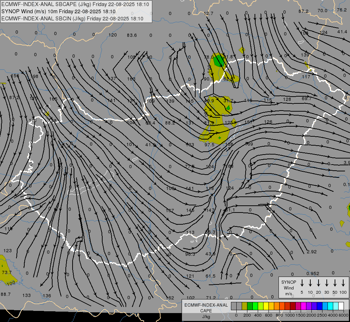Viewport: 350px width, 322px height.
Task: Click the ECMWF-INDEX-ANAL CAPE legend label
Action: pos(206,308)
